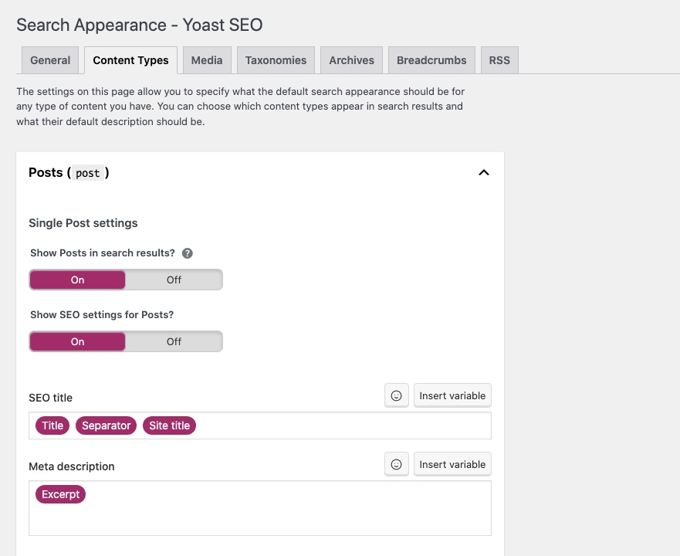Turn off Show Posts in search results
The height and width of the screenshot is (556, 680).
[x=174, y=280]
